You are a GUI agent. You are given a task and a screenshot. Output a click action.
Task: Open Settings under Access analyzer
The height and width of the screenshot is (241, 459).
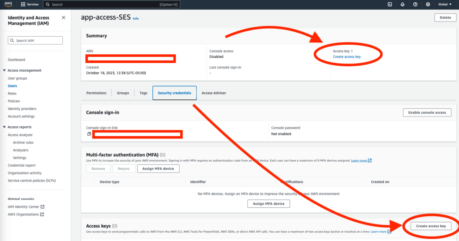[x=20, y=158]
